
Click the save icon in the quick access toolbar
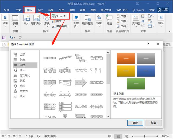coord(4,37)
